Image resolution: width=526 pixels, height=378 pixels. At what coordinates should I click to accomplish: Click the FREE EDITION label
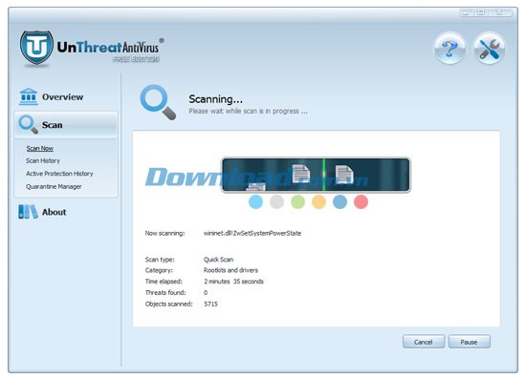pyautogui.click(x=136, y=59)
